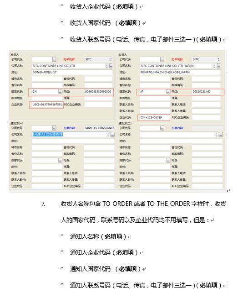The height and width of the screenshot is (298, 238).
Task: Edit the SITC CONTAINER LINE CO.,LTD JAPAN field
Action: 177,66
